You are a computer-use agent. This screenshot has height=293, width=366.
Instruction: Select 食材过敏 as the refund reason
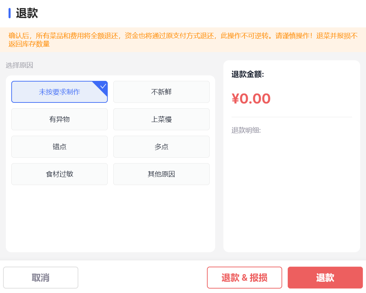[x=59, y=174]
